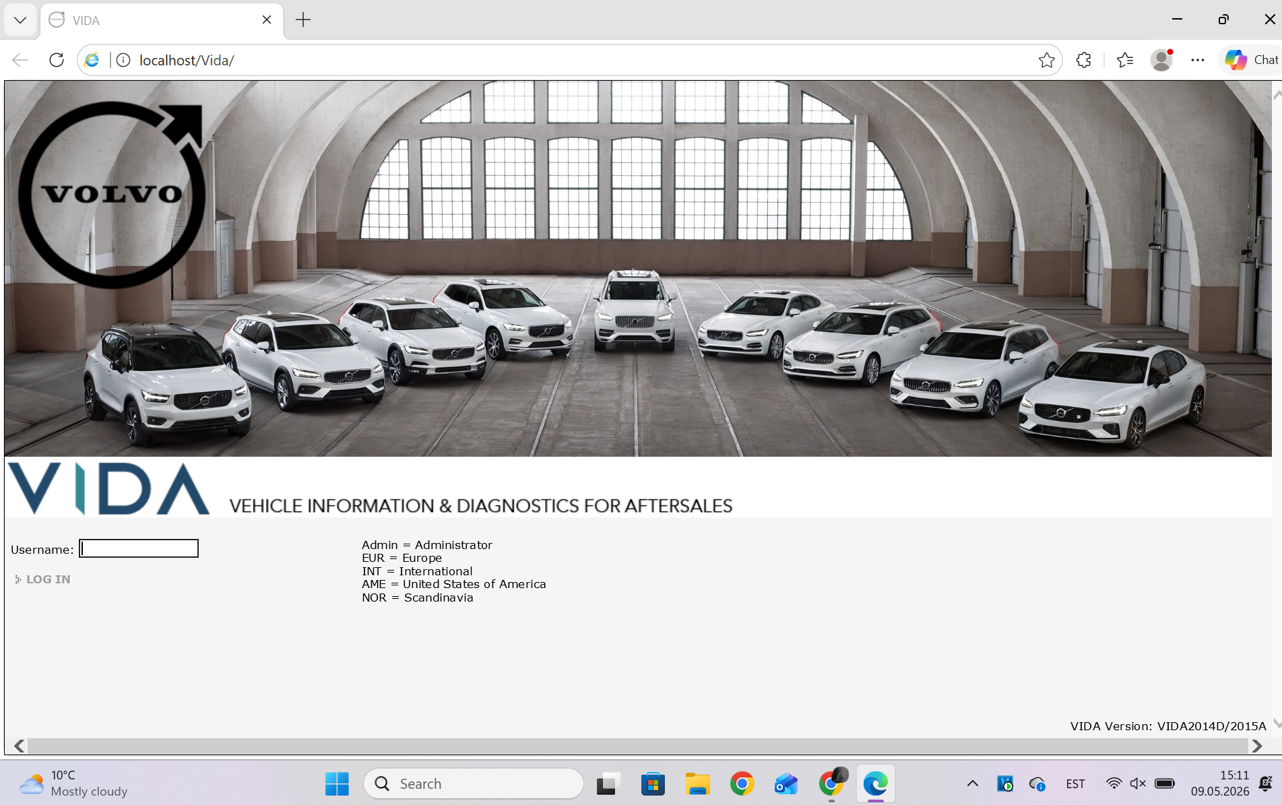The width and height of the screenshot is (1282, 805).
Task: Open the weather widget
Action: pos(73,783)
